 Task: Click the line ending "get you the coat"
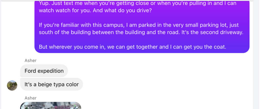pyautogui.click(x=133, y=47)
